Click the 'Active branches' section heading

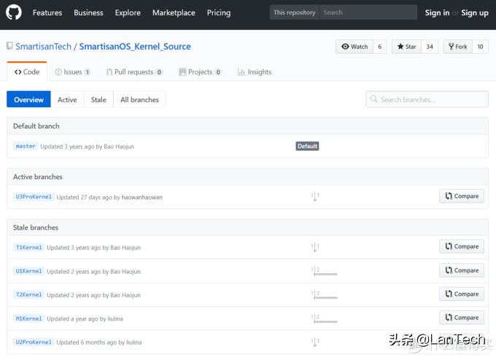point(38,177)
